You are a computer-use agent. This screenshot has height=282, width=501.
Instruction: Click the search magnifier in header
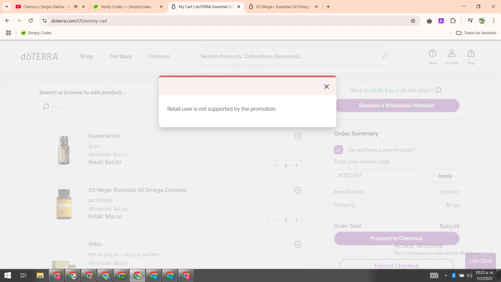(385, 56)
